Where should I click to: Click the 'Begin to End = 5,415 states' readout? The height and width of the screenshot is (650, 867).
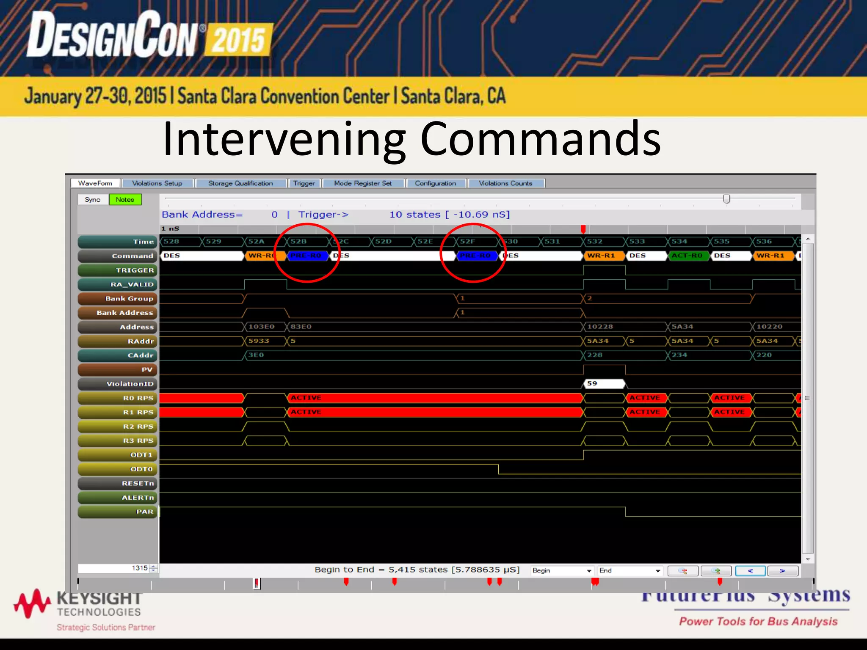(417, 570)
